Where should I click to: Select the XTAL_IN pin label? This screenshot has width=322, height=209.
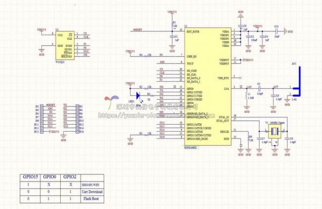224,117
